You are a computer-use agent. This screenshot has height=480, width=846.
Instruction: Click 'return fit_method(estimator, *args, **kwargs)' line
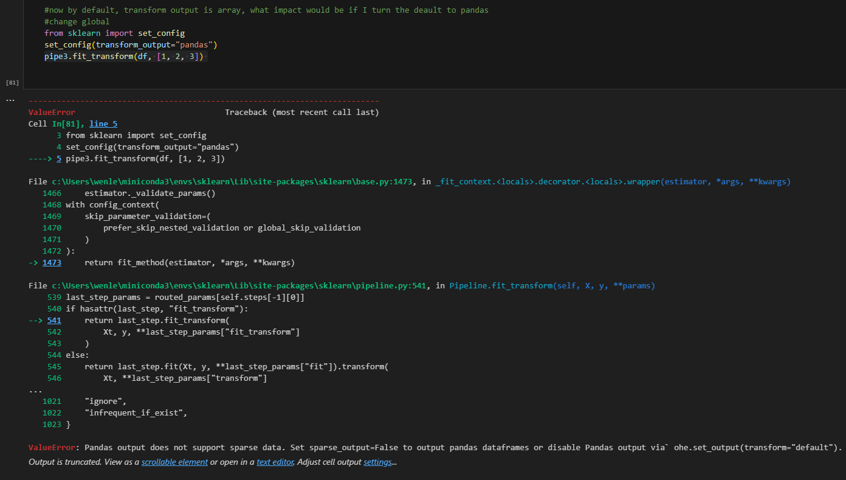click(190, 263)
